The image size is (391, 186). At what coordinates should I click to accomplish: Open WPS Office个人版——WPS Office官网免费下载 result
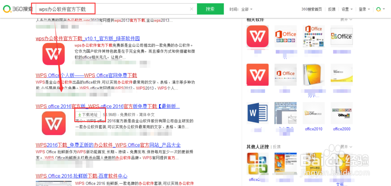[x=86, y=75]
